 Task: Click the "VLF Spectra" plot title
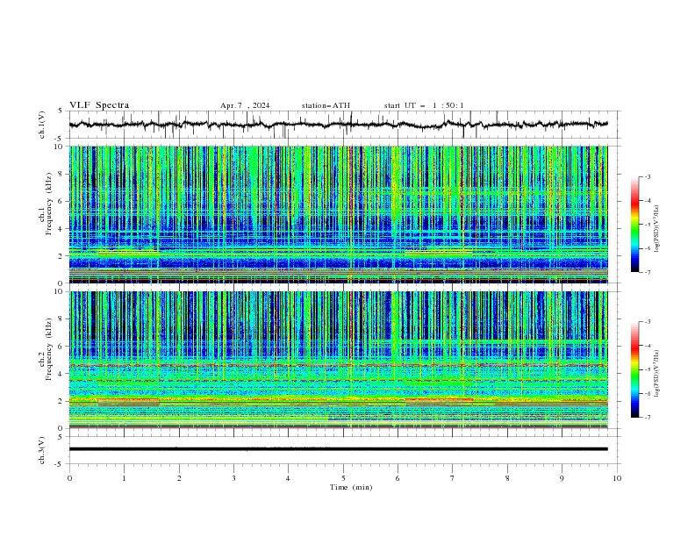click(x=99, y=105)
